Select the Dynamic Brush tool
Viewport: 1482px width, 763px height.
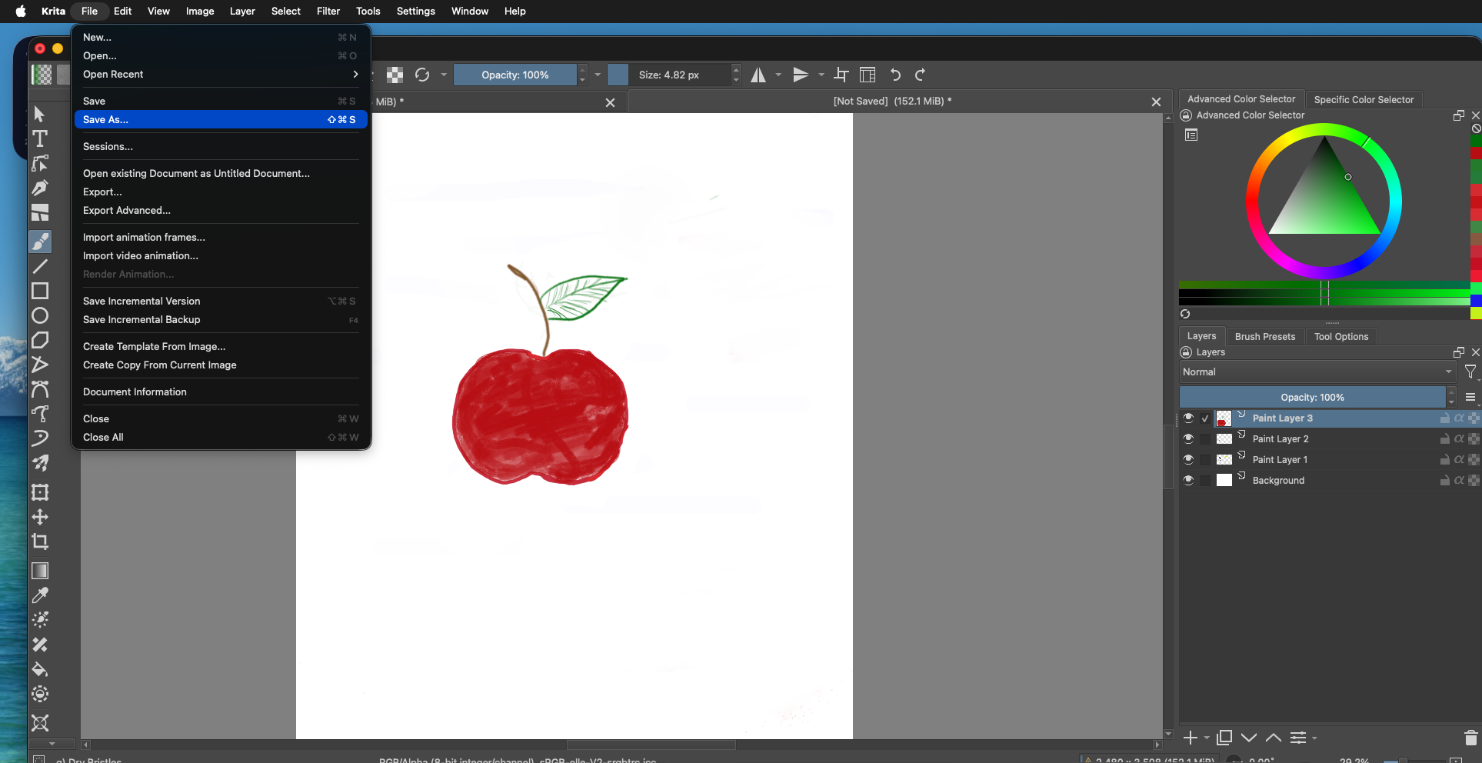[40, 438]
